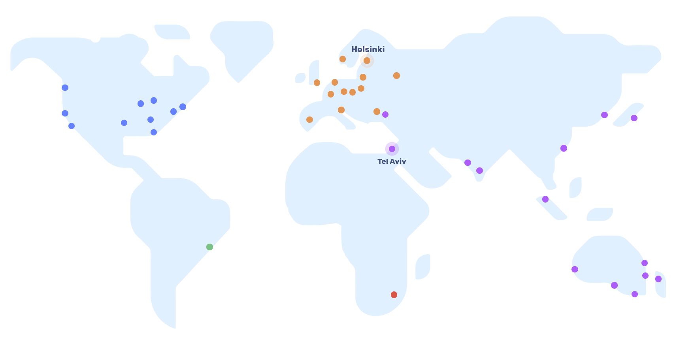Select the southernmost purple dot on mainland Australia
Screen dimensions: 677x338
tap(634, 294)
